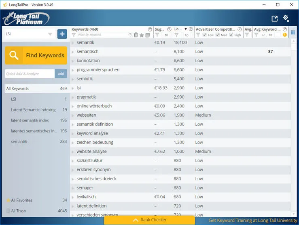Select All Keywords in the sidebar

(36, 88)
